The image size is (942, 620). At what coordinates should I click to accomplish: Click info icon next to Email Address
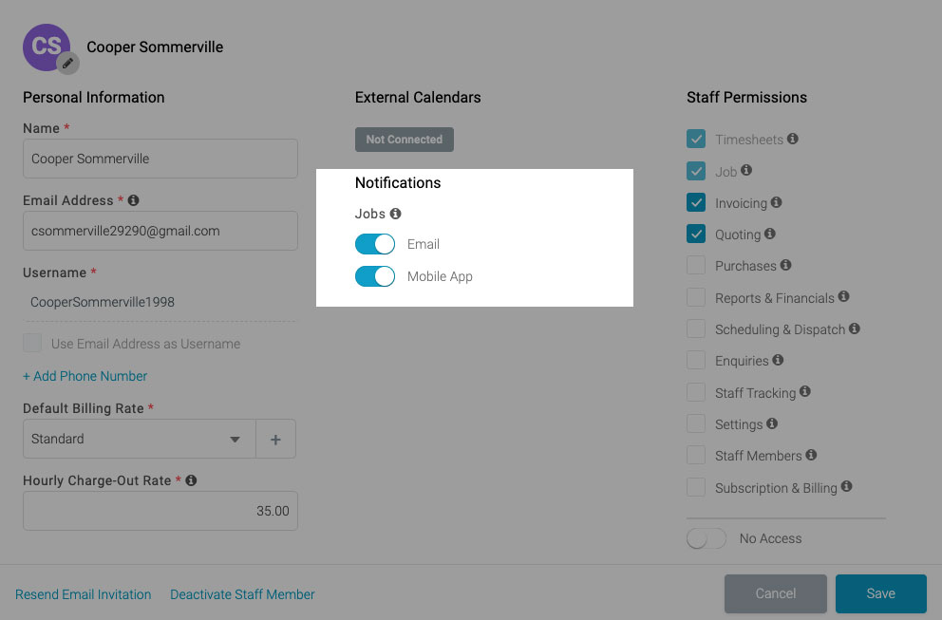pyautogui.click(x=133, y=200)
